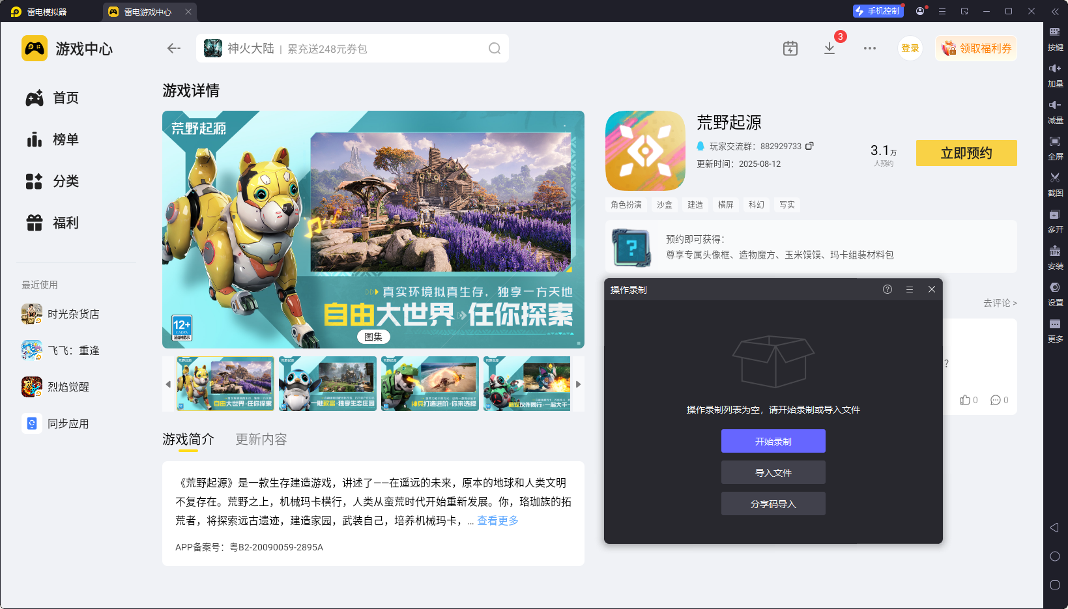Select the penguin screenshot thumbnail
Image resolution: width=1068 pixels, height=609 pixels.
coord(327,384)
